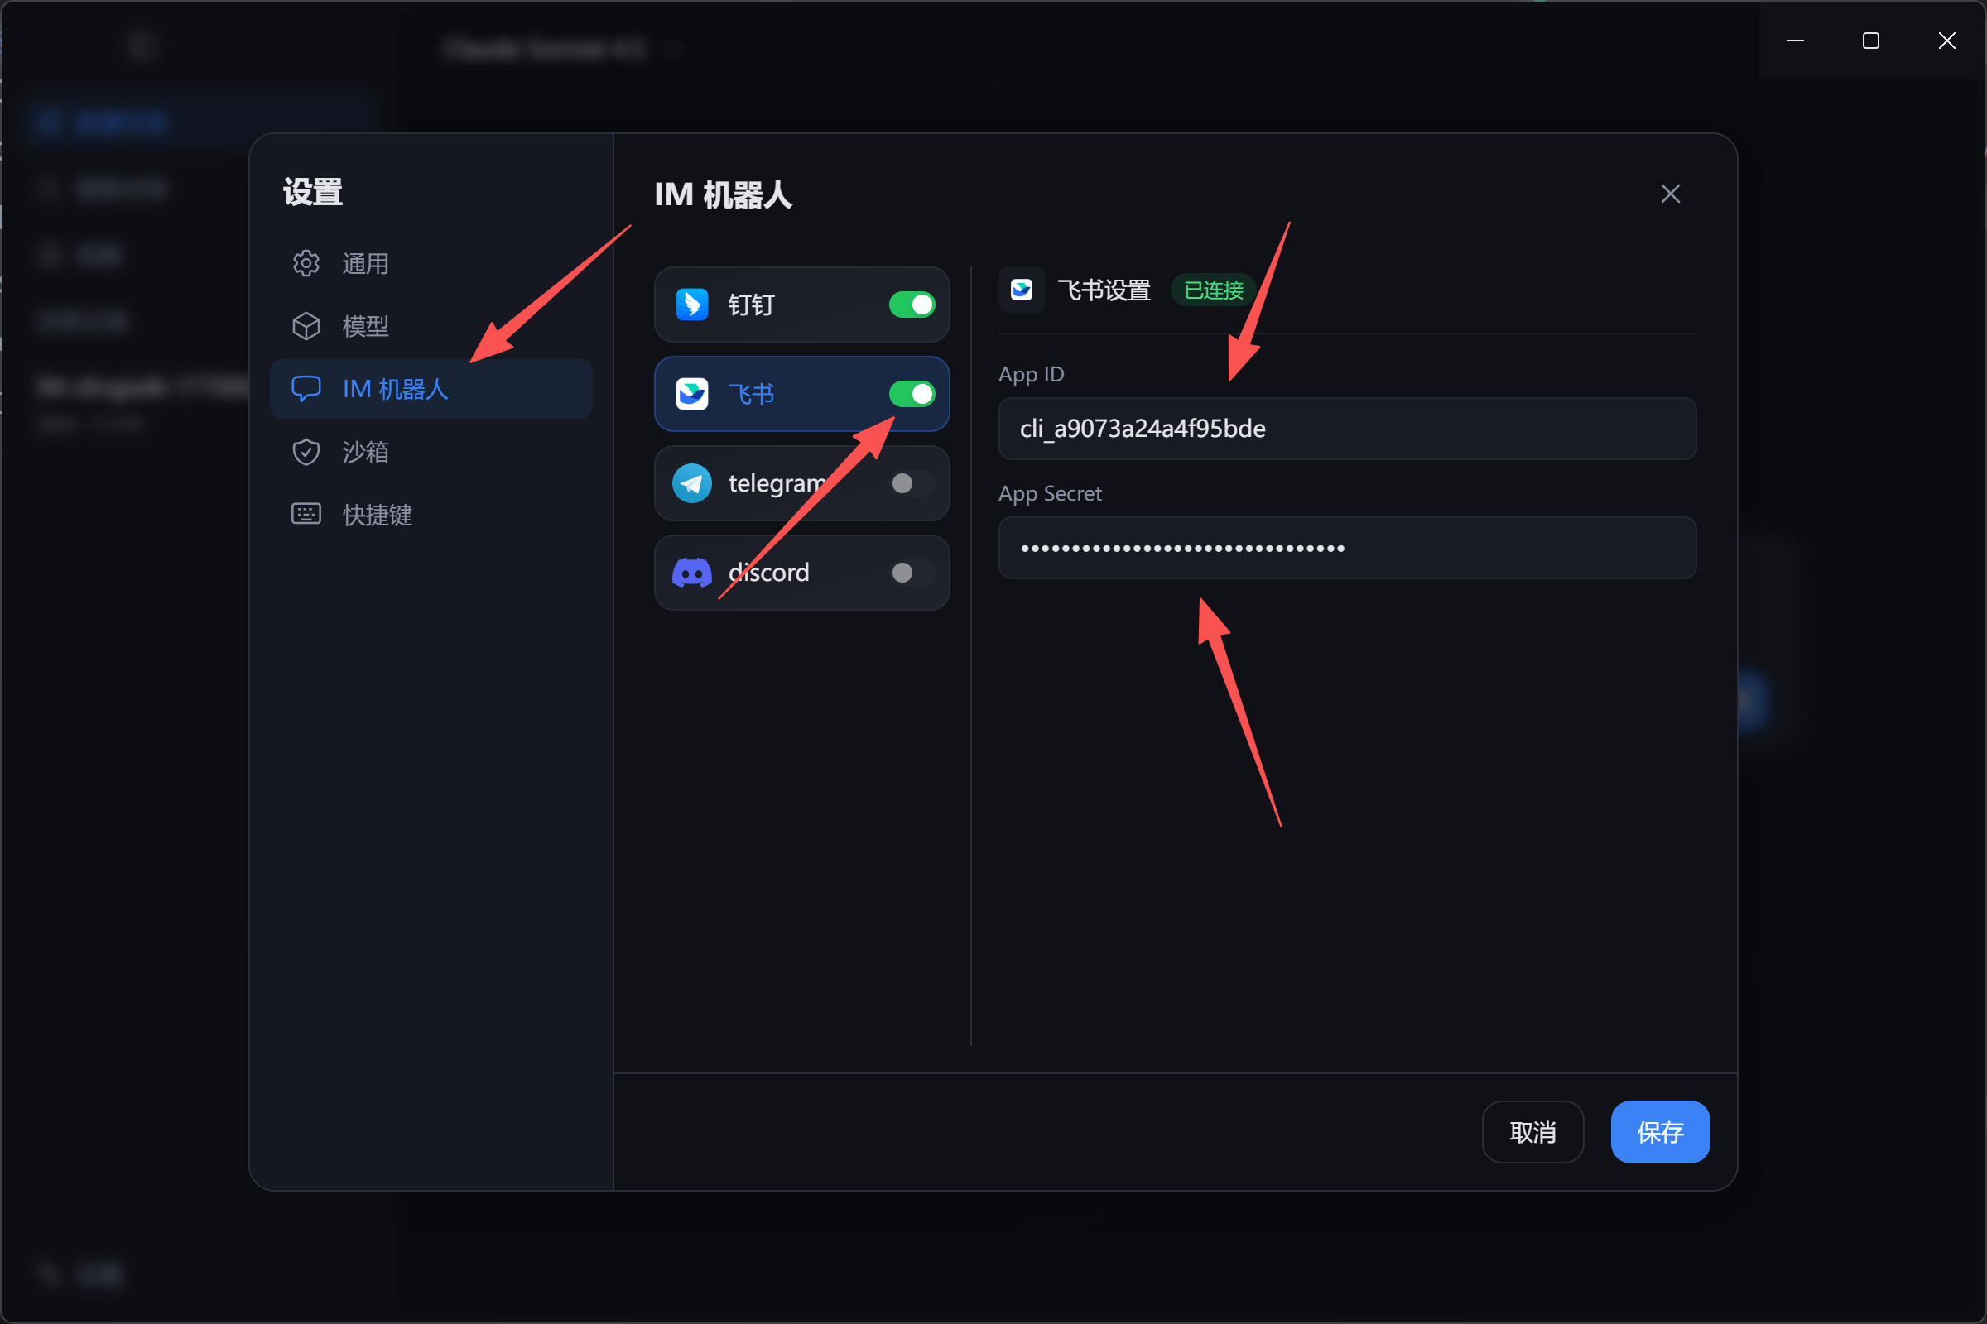Image resolution: width=1987 pixels, height=1324 pixels.
Task: Click the gear icon beside 通用
Action: [306, 263]
